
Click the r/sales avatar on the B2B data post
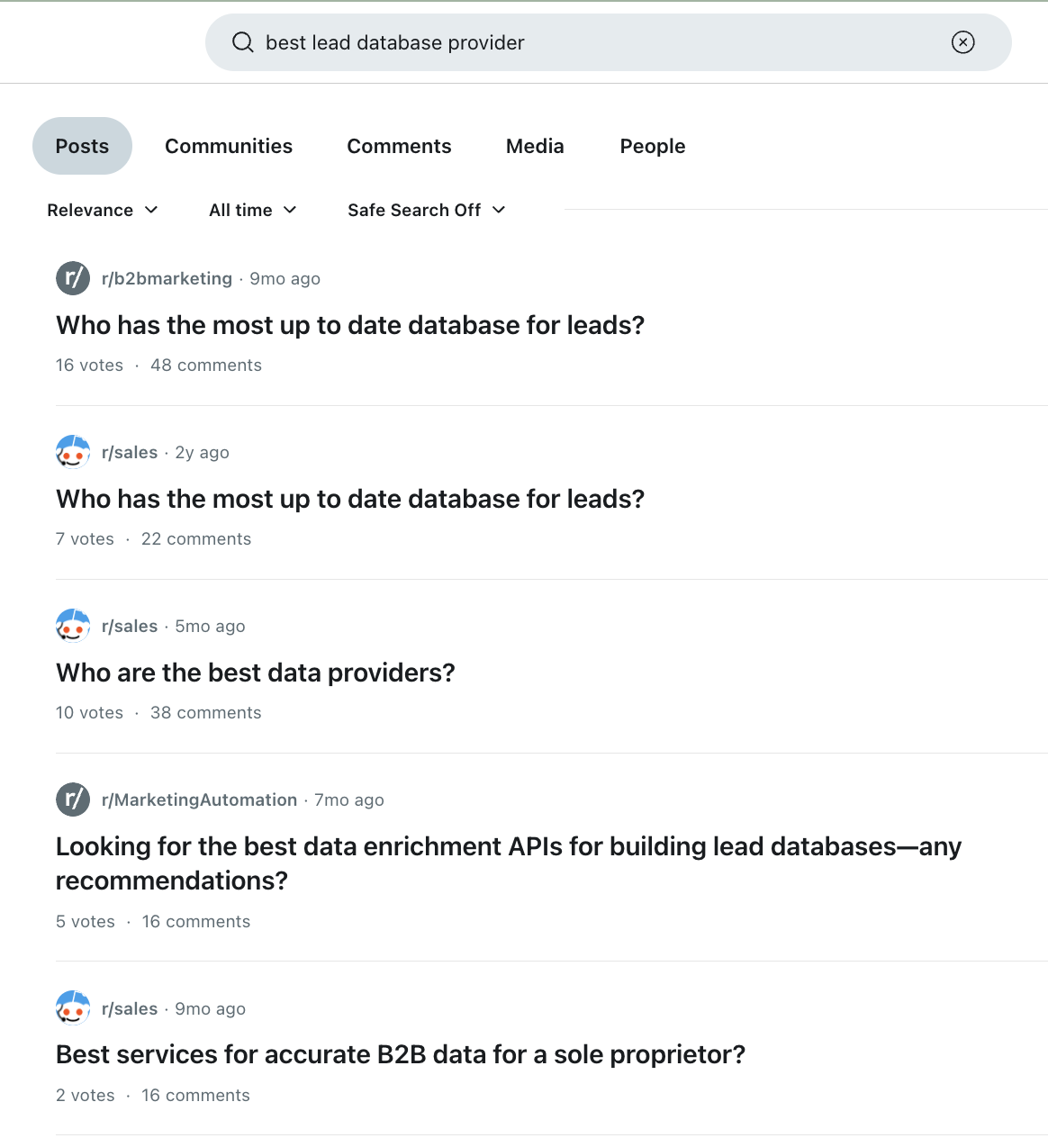[73, 1008]
